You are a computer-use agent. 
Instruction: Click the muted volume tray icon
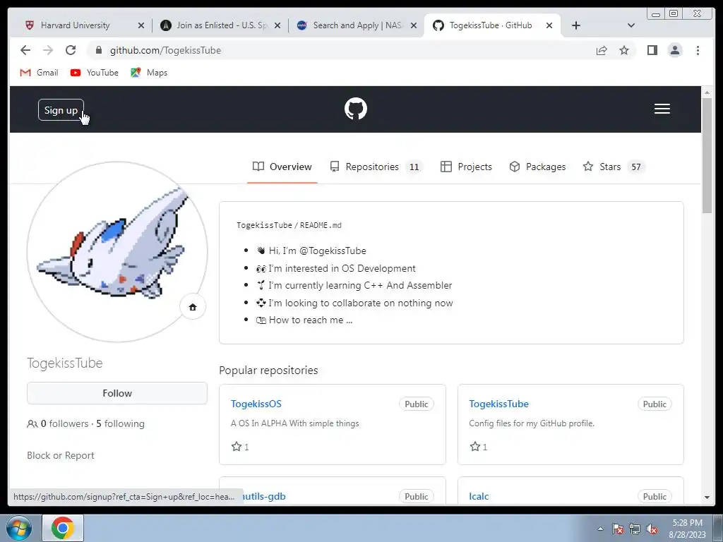pyautogui.click(x=652, y=529)
